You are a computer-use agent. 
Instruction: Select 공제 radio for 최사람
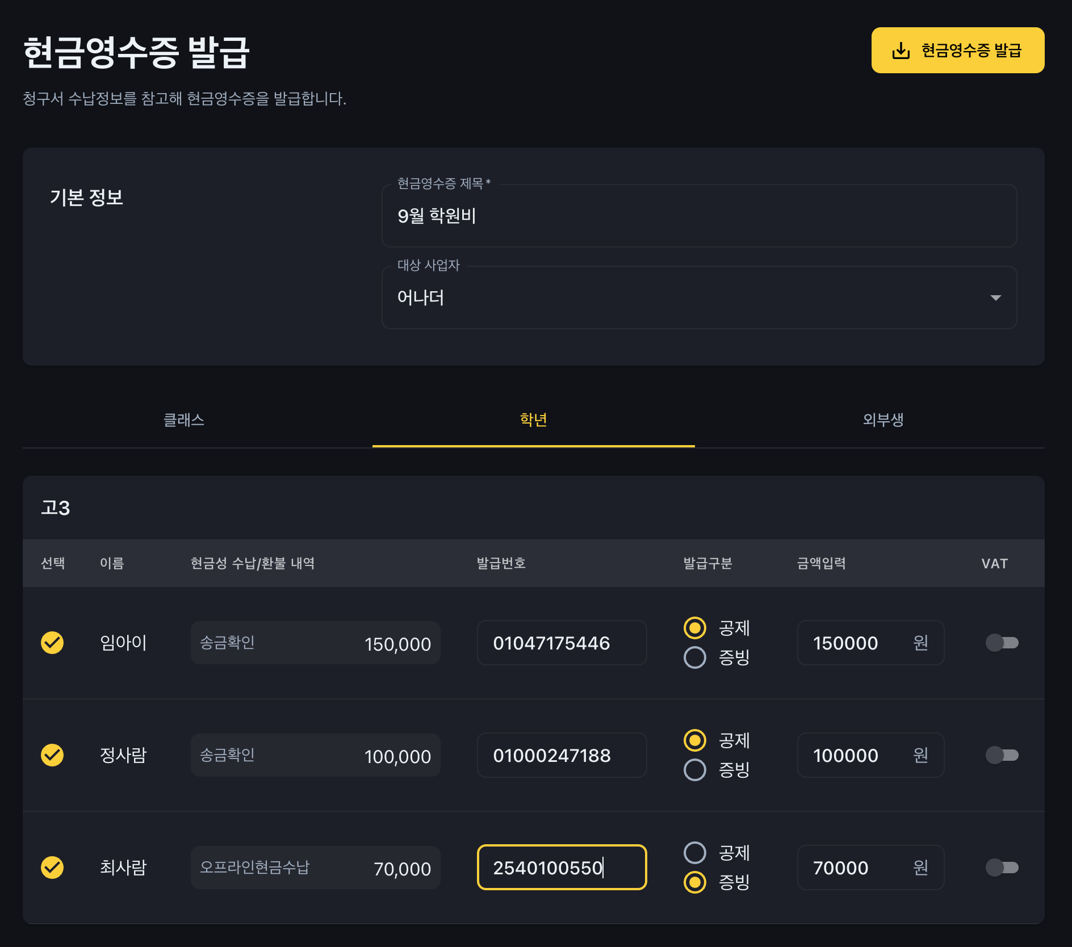tap(695, 853)
